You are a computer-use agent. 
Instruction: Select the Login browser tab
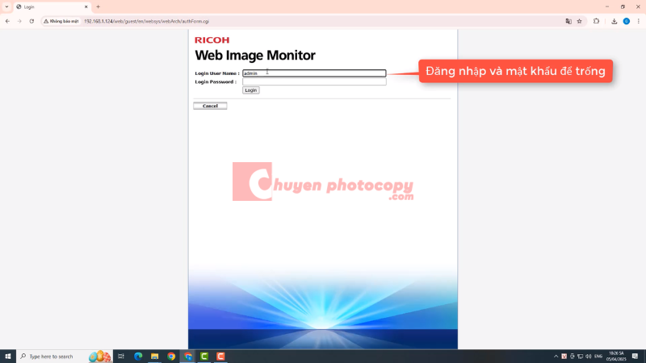pyautogui.click(x=52, y=7)
